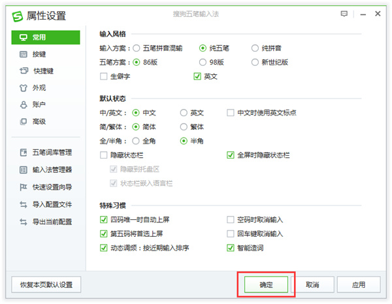Click the Sogou logo icon
The height and width of the screenshot is (304, 392).
pos(17,16)
